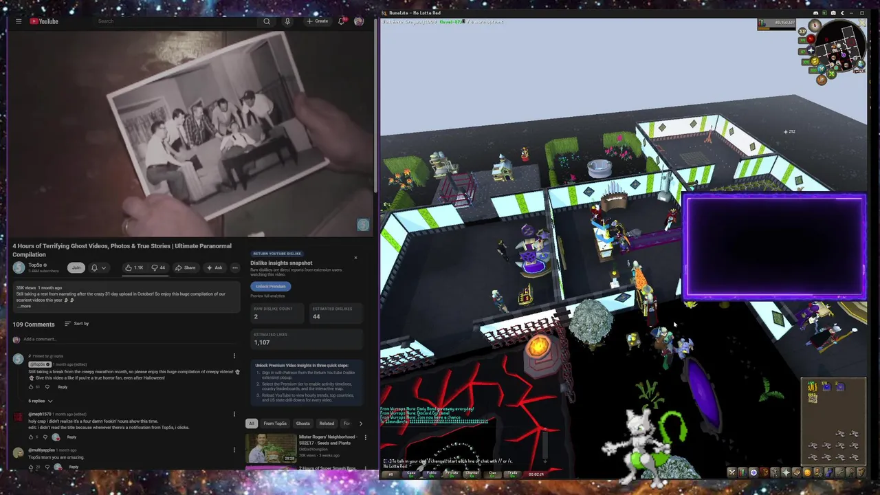The width and height of the screenshot is (880, 495).
Task: Reply to the pinned Top5s comment
Action: coord(63,387)
